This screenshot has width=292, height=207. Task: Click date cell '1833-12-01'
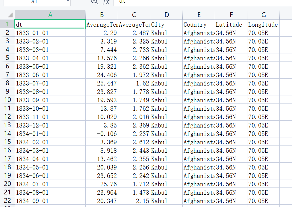pyautogui.click(x=50, y=125)
